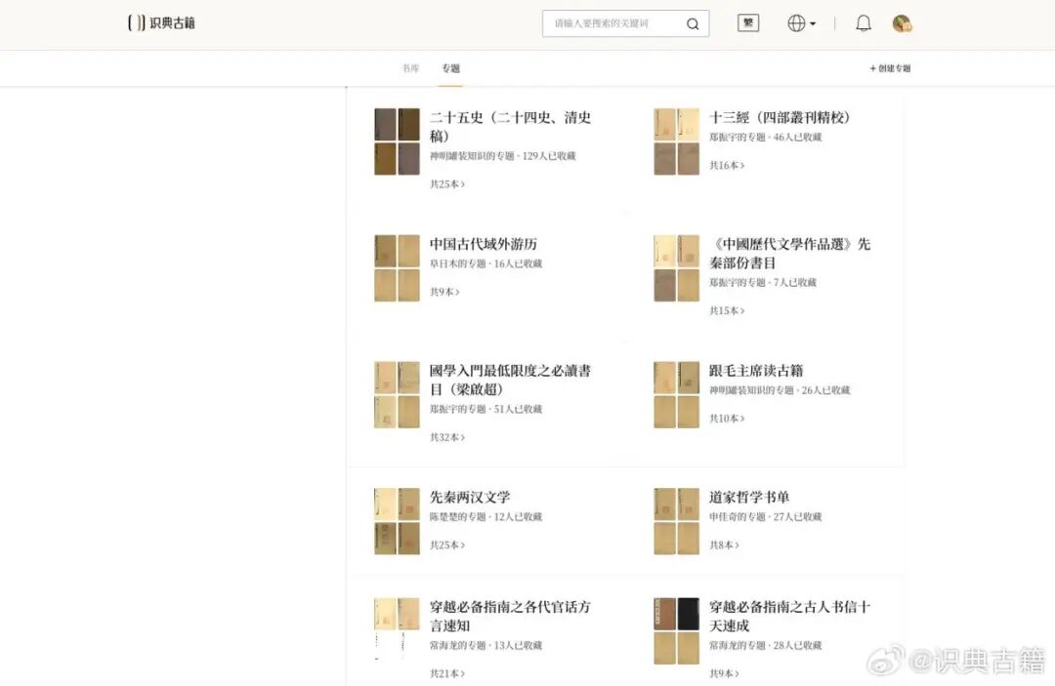Image resolution: width=1055 pixels, height=686 pixels.
Task: Click text 7人已收藏 topic info
Action: (794, 282)
